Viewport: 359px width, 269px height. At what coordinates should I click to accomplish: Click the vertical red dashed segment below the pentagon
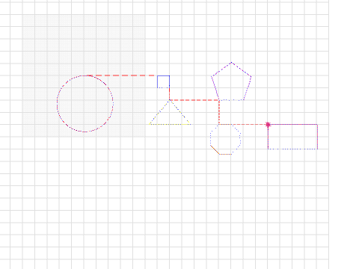219,112
